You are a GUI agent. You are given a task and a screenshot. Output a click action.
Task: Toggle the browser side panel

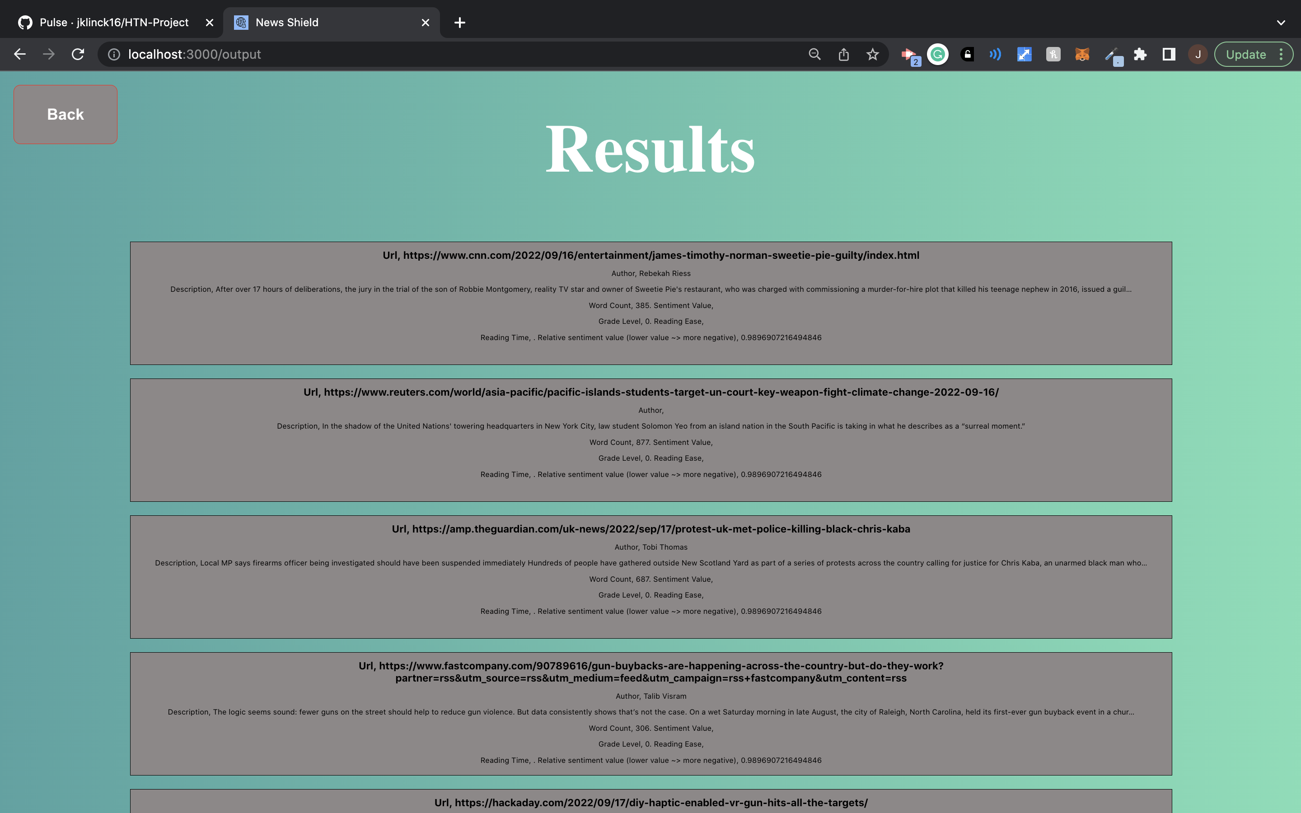1168,54
